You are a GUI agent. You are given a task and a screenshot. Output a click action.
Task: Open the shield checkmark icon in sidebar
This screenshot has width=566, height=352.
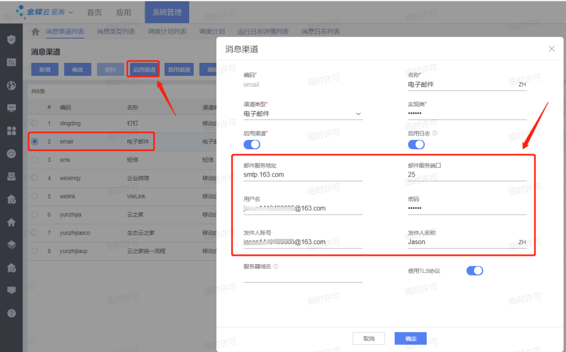click(11, 39)
